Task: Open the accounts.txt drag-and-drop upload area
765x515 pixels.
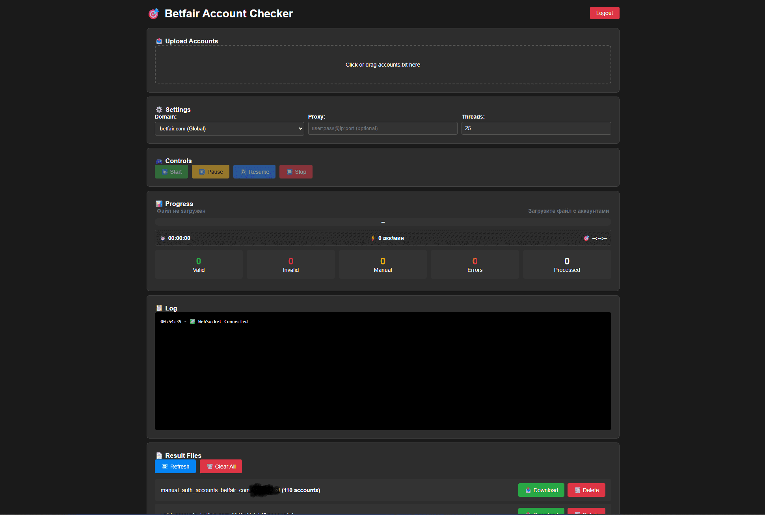Action: (383, 65)
